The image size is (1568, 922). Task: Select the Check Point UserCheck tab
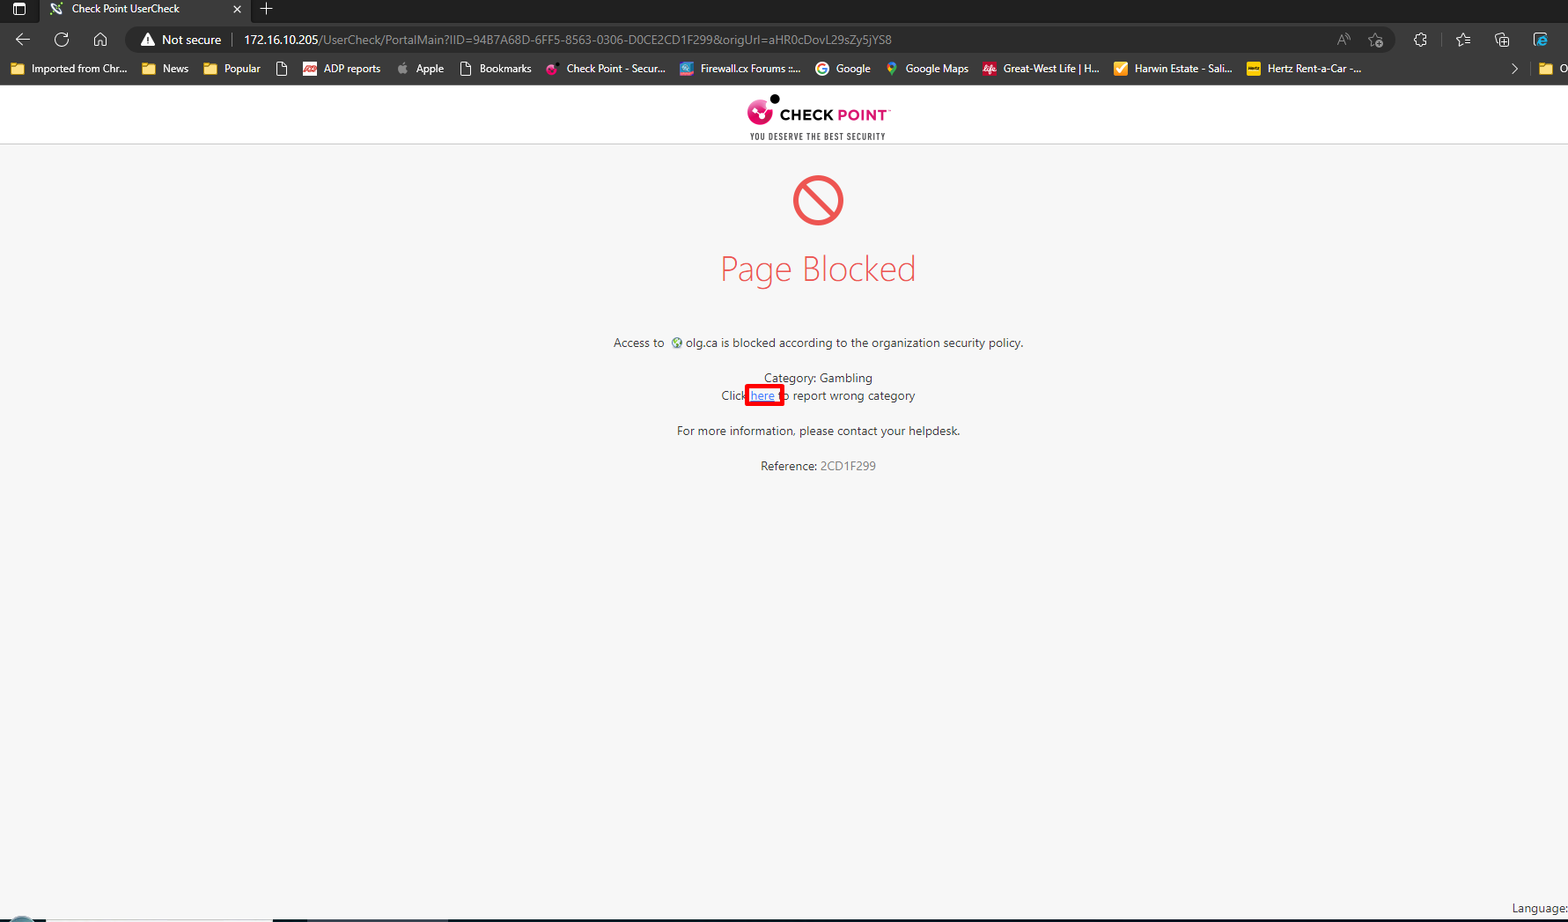click(145, 9)
